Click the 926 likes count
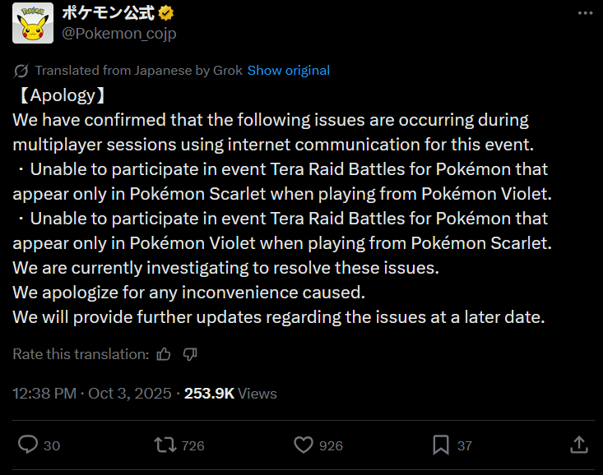This screenshot has height=475, width=603. coord(331,445)
